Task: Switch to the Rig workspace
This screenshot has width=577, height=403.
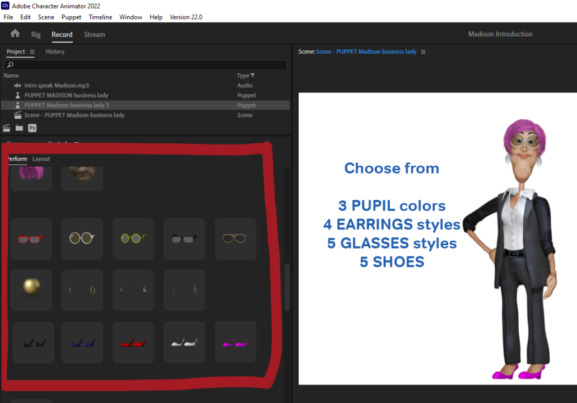Action: pos(36,35)
